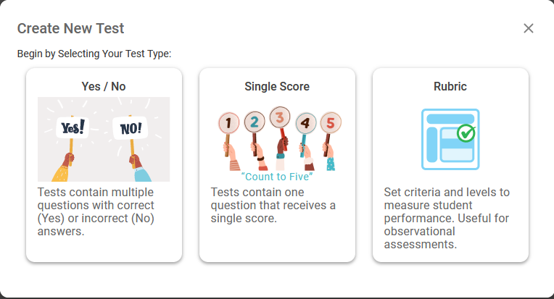Choose the Single Score card title
This screenshot has width=554, height=299.
[277, 86]
